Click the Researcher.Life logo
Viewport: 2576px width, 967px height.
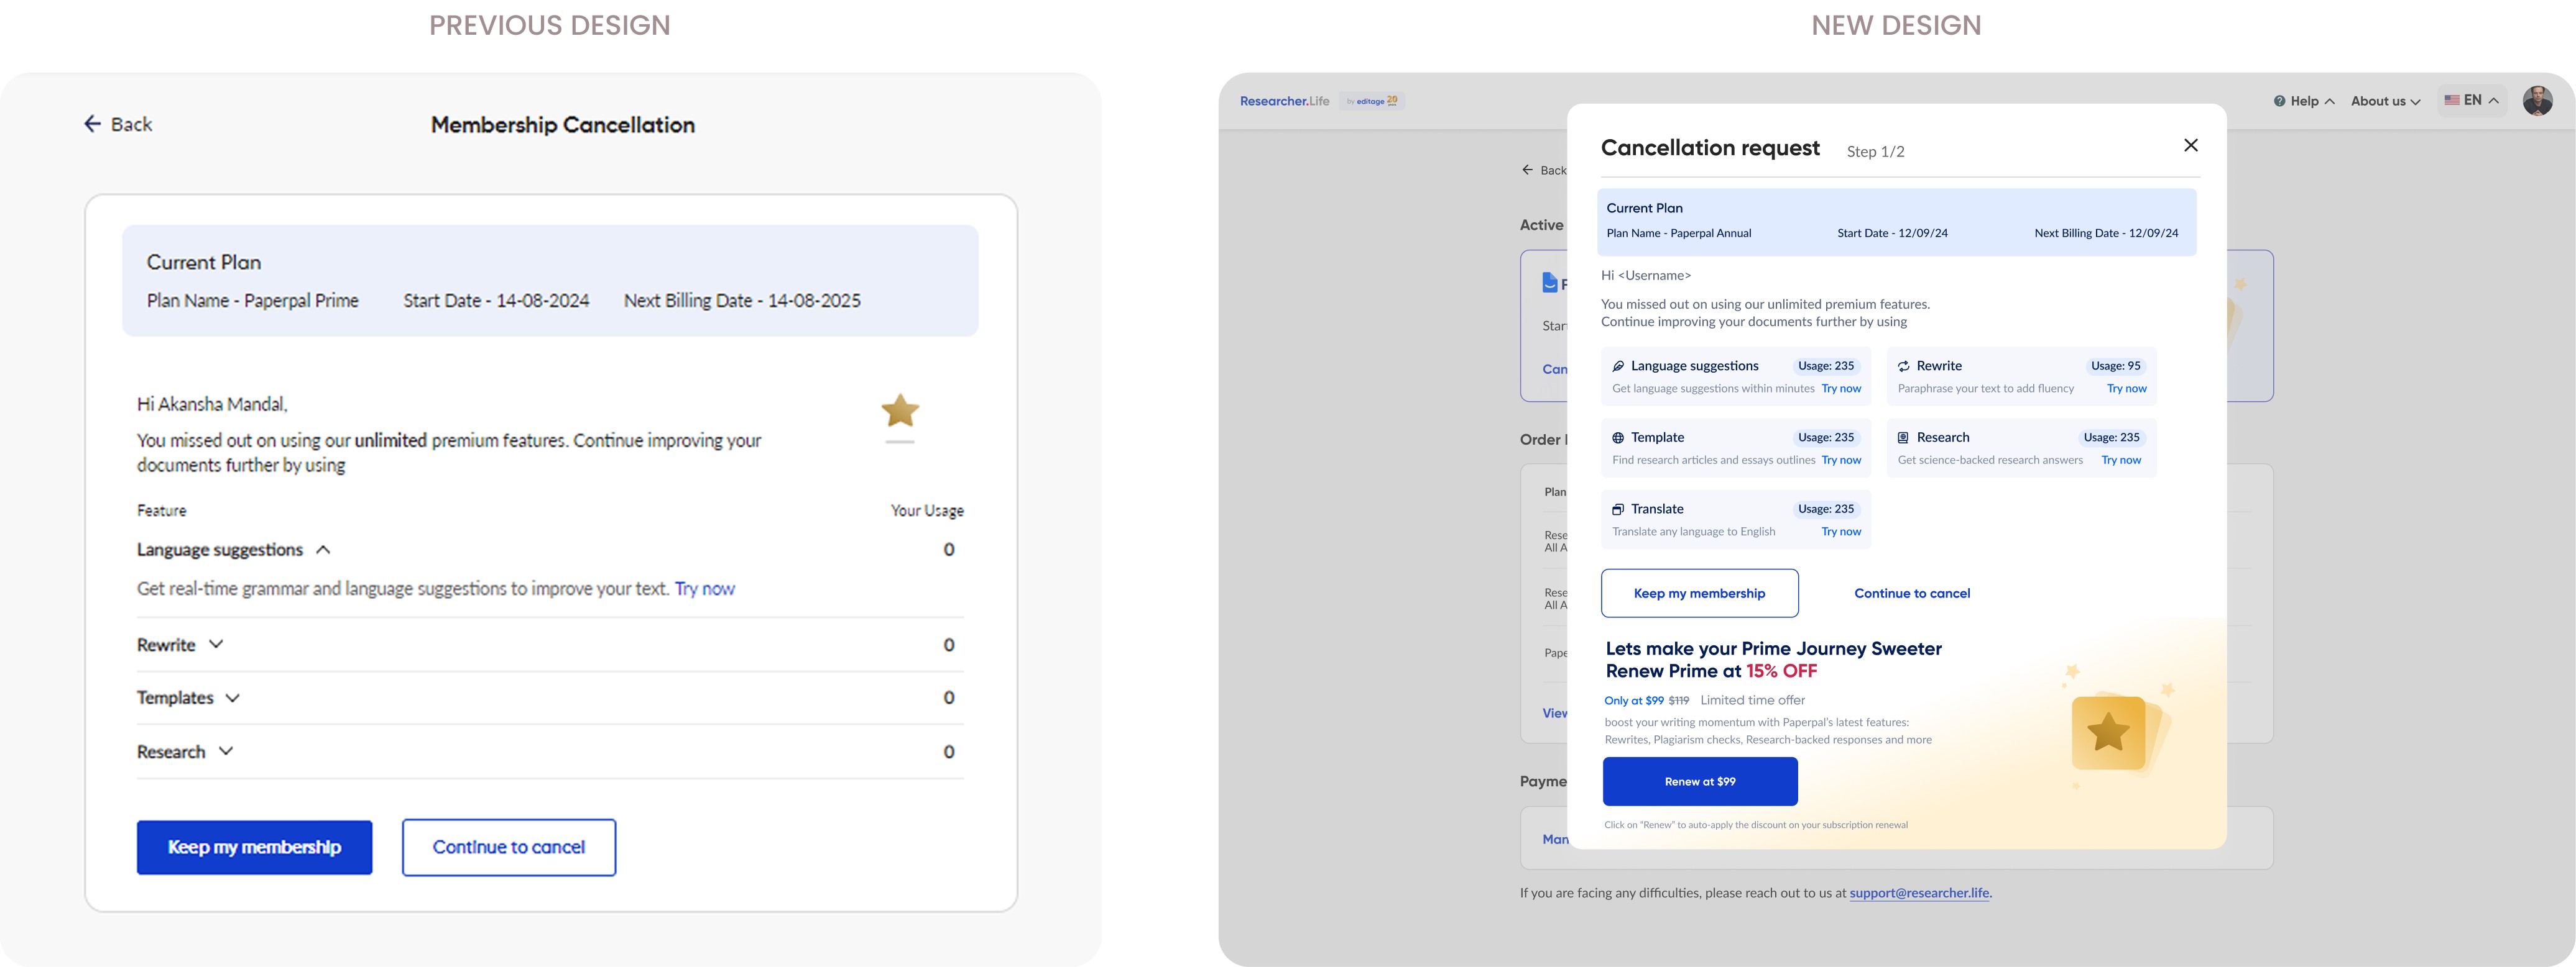coord(1284,101)
